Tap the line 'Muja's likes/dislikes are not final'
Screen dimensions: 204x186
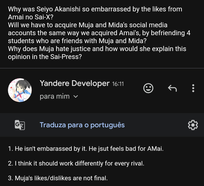pyautogui.click(x=58, y=179)
